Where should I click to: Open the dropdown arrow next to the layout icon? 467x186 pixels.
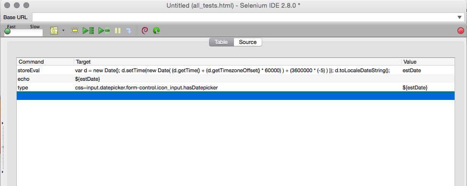coord(63,31)
